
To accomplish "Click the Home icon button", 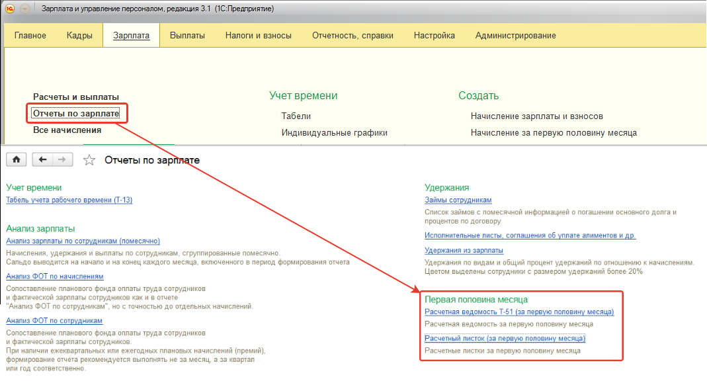I will tap(17, 159).
